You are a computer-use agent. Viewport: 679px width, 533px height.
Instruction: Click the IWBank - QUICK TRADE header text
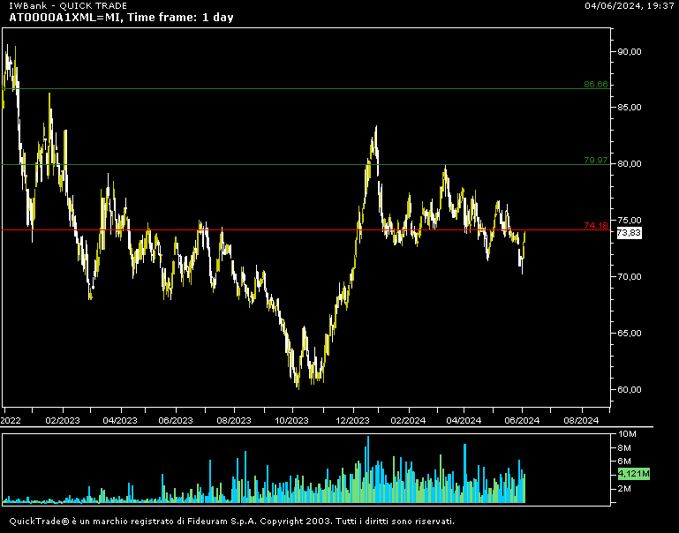(x=68, y=5)
